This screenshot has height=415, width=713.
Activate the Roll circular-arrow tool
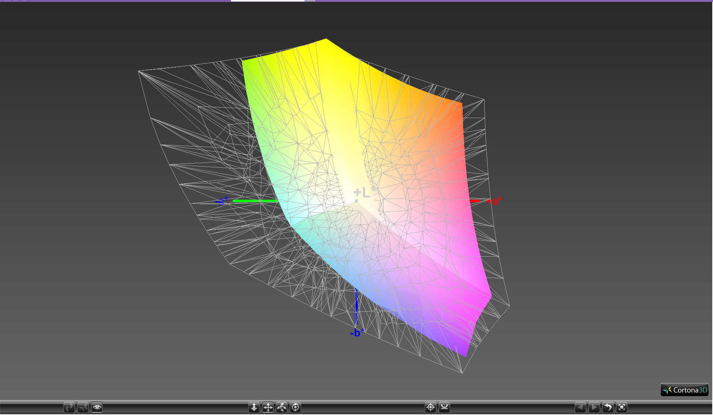(295, 407)
